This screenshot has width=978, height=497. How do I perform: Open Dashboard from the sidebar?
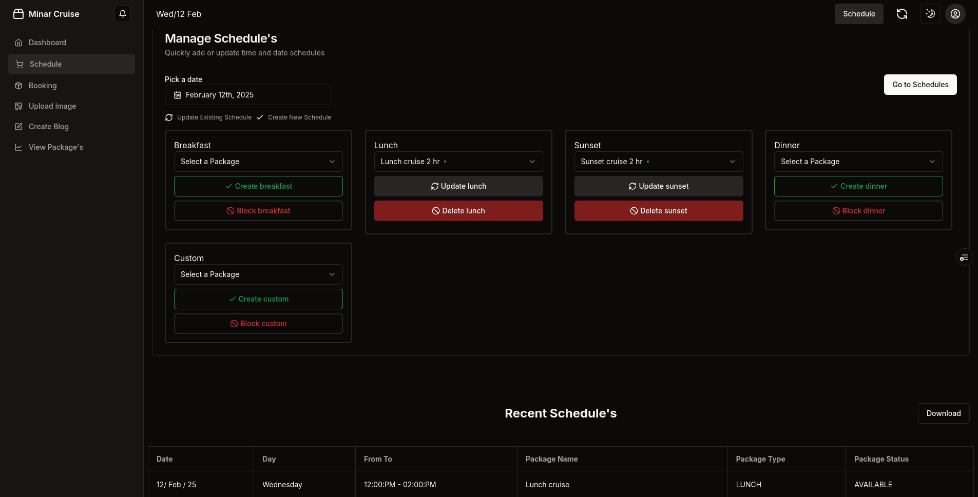point(47,43)
